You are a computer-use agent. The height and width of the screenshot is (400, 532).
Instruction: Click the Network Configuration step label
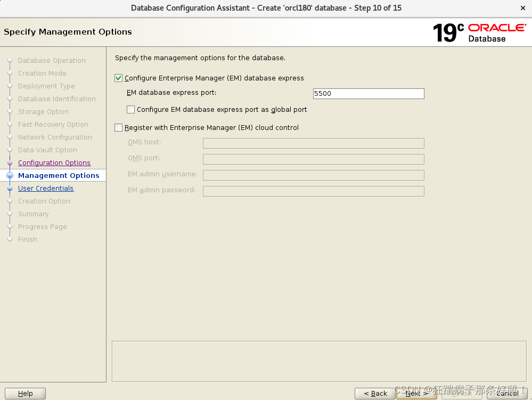[55, 137]
